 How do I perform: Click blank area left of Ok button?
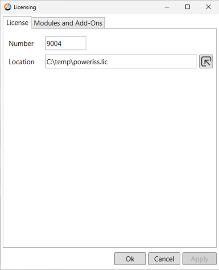pyautogui.click(x=58, y=258)
